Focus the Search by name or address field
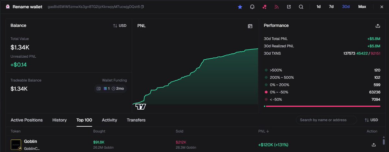 coord(326,120)
